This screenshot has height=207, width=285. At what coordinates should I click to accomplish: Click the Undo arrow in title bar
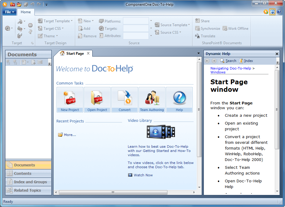(32, 4)
